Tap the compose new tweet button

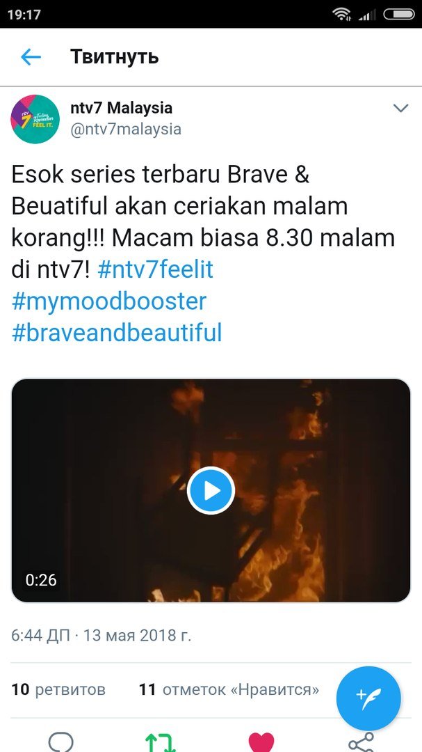tap(368, 698)
